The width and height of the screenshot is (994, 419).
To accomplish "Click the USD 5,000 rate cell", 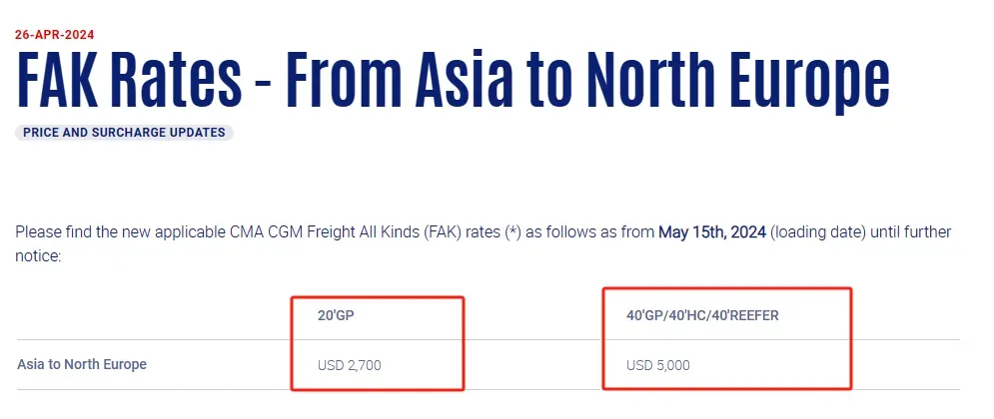I will pos(658,365).
